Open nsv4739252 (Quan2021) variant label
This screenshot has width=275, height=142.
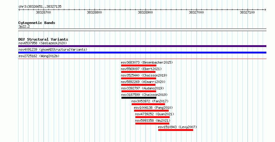tap(154, 114)
